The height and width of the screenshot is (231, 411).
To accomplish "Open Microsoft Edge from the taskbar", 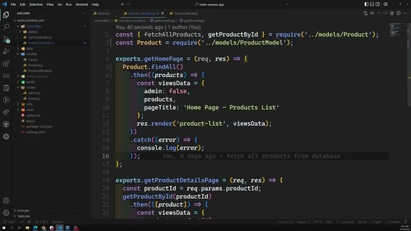I will click(x=35, y=228).
